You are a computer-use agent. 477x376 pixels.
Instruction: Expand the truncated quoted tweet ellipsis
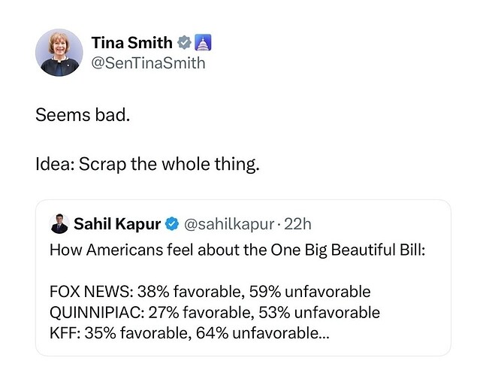coord(324,333)
